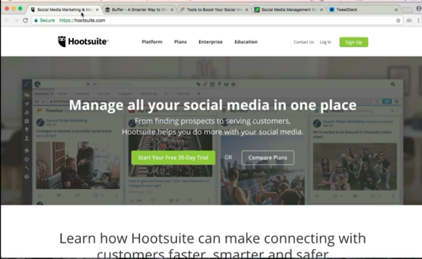Screen dimensions: 422x259
Task: Click the search magnifier in dashboard preview
Action: [x=393, y=84]
